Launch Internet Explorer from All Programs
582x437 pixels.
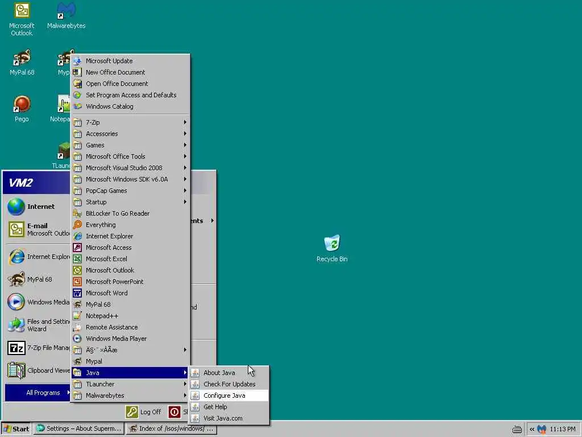130,236
